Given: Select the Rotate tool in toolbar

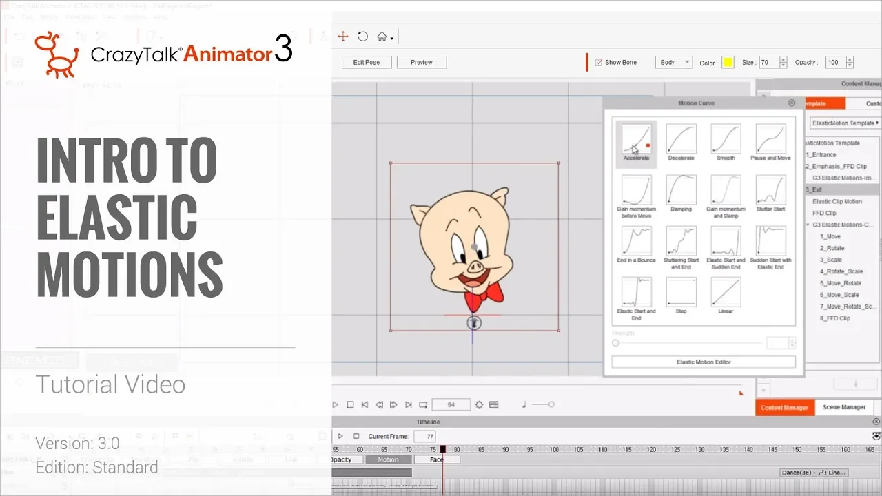Looking at the screenshot, I should point(362,37).
